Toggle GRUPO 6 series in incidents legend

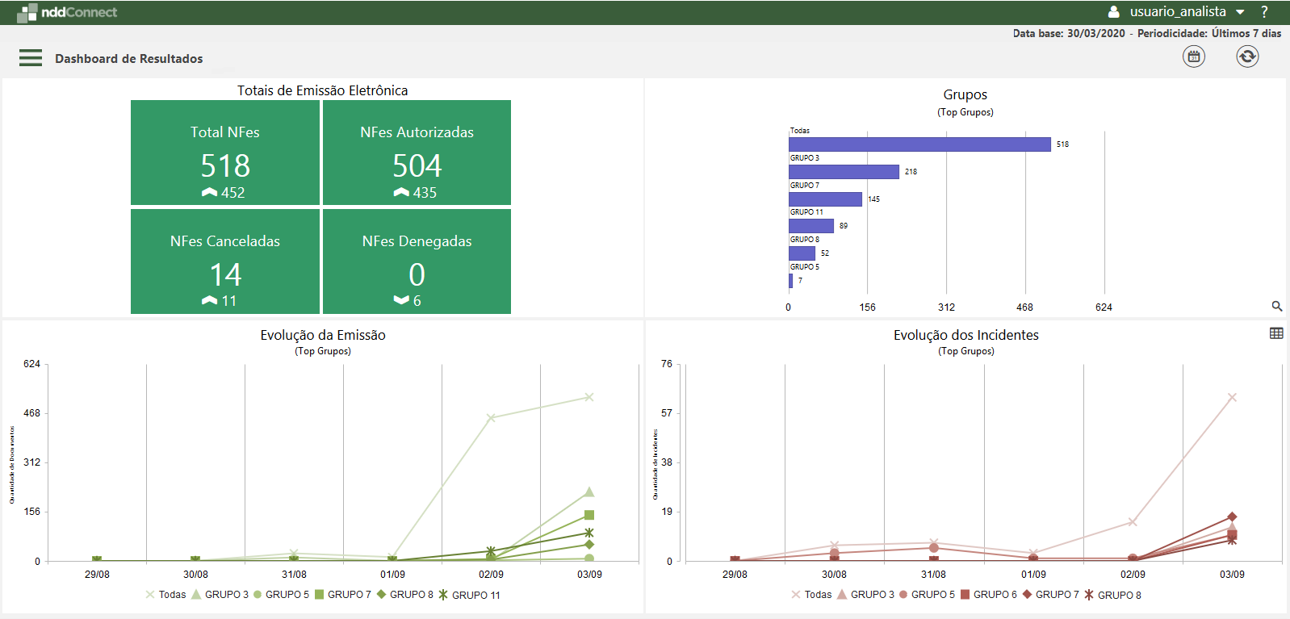tap(988, 595)
